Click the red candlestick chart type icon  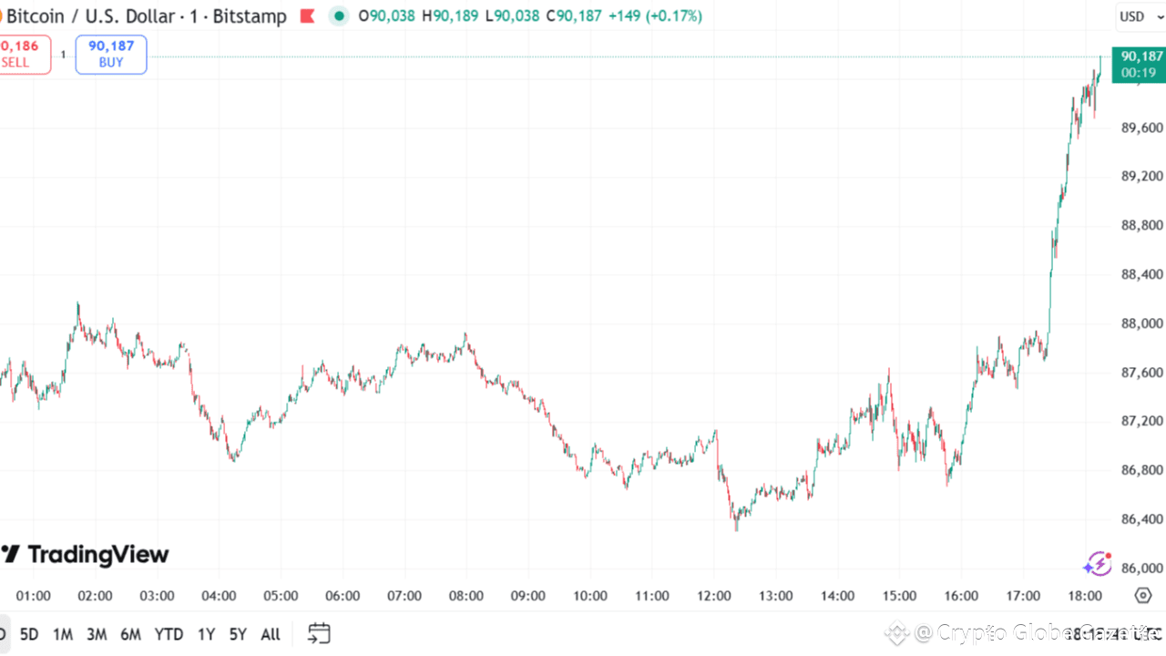(x=307, y=15)
